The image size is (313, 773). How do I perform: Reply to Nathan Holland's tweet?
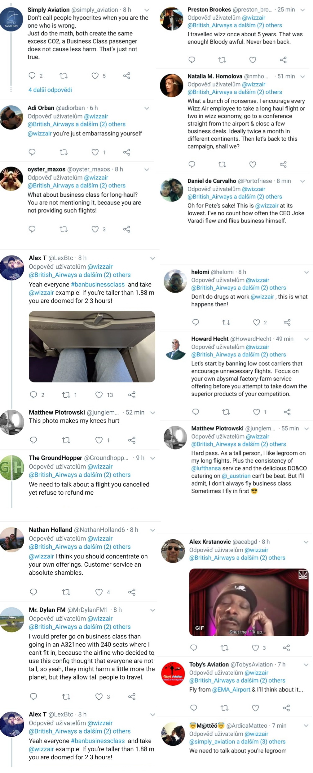point(33,592)
